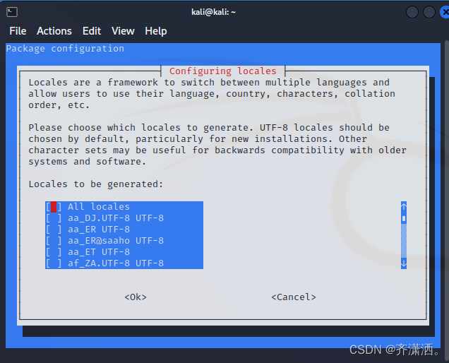Click the kali@kali window title
Image resolution: width=449 pixels, height=363 pixels.
pyautogui.click(x=214, y=12)
